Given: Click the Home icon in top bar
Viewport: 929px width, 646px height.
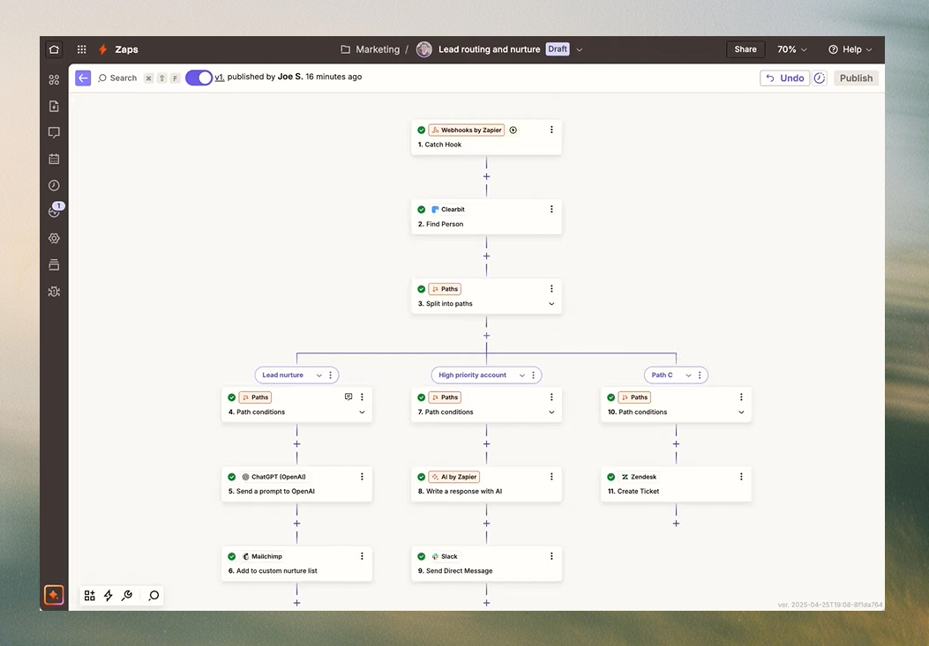Looking at the screenshot, I should click(54, 49).
